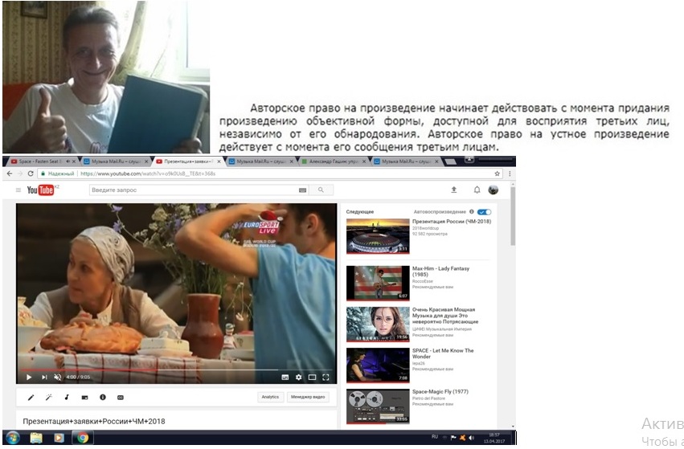
Task: Open the Max-Him - Lady Fantasy title link
Action: 440,271
